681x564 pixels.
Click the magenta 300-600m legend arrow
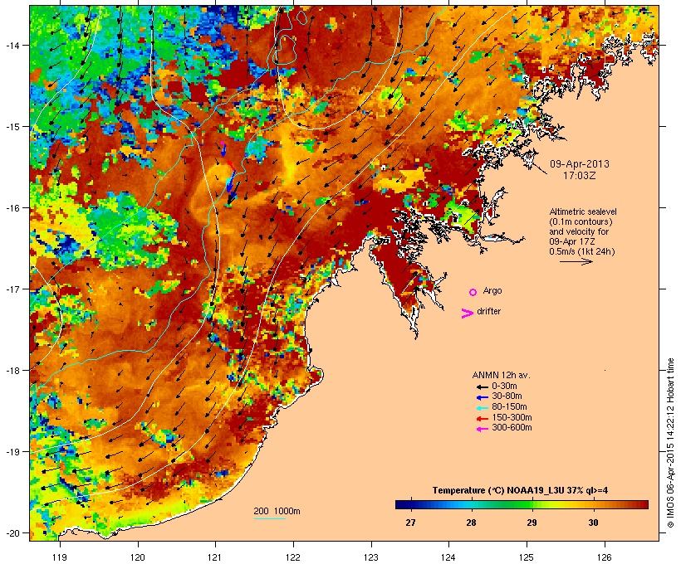click(x=482, y=429)
